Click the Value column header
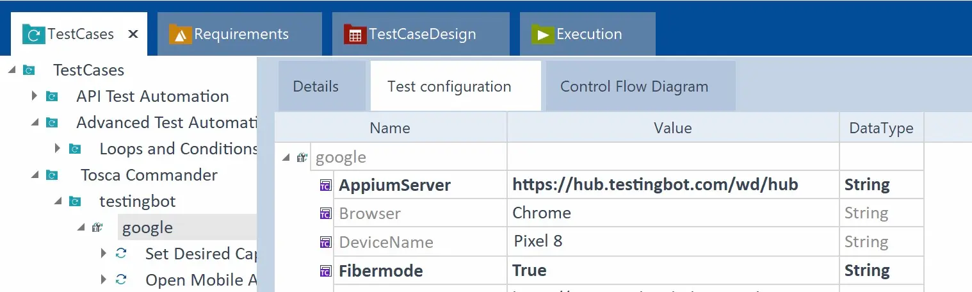This screenshot has width=972, height=292. 673,127
